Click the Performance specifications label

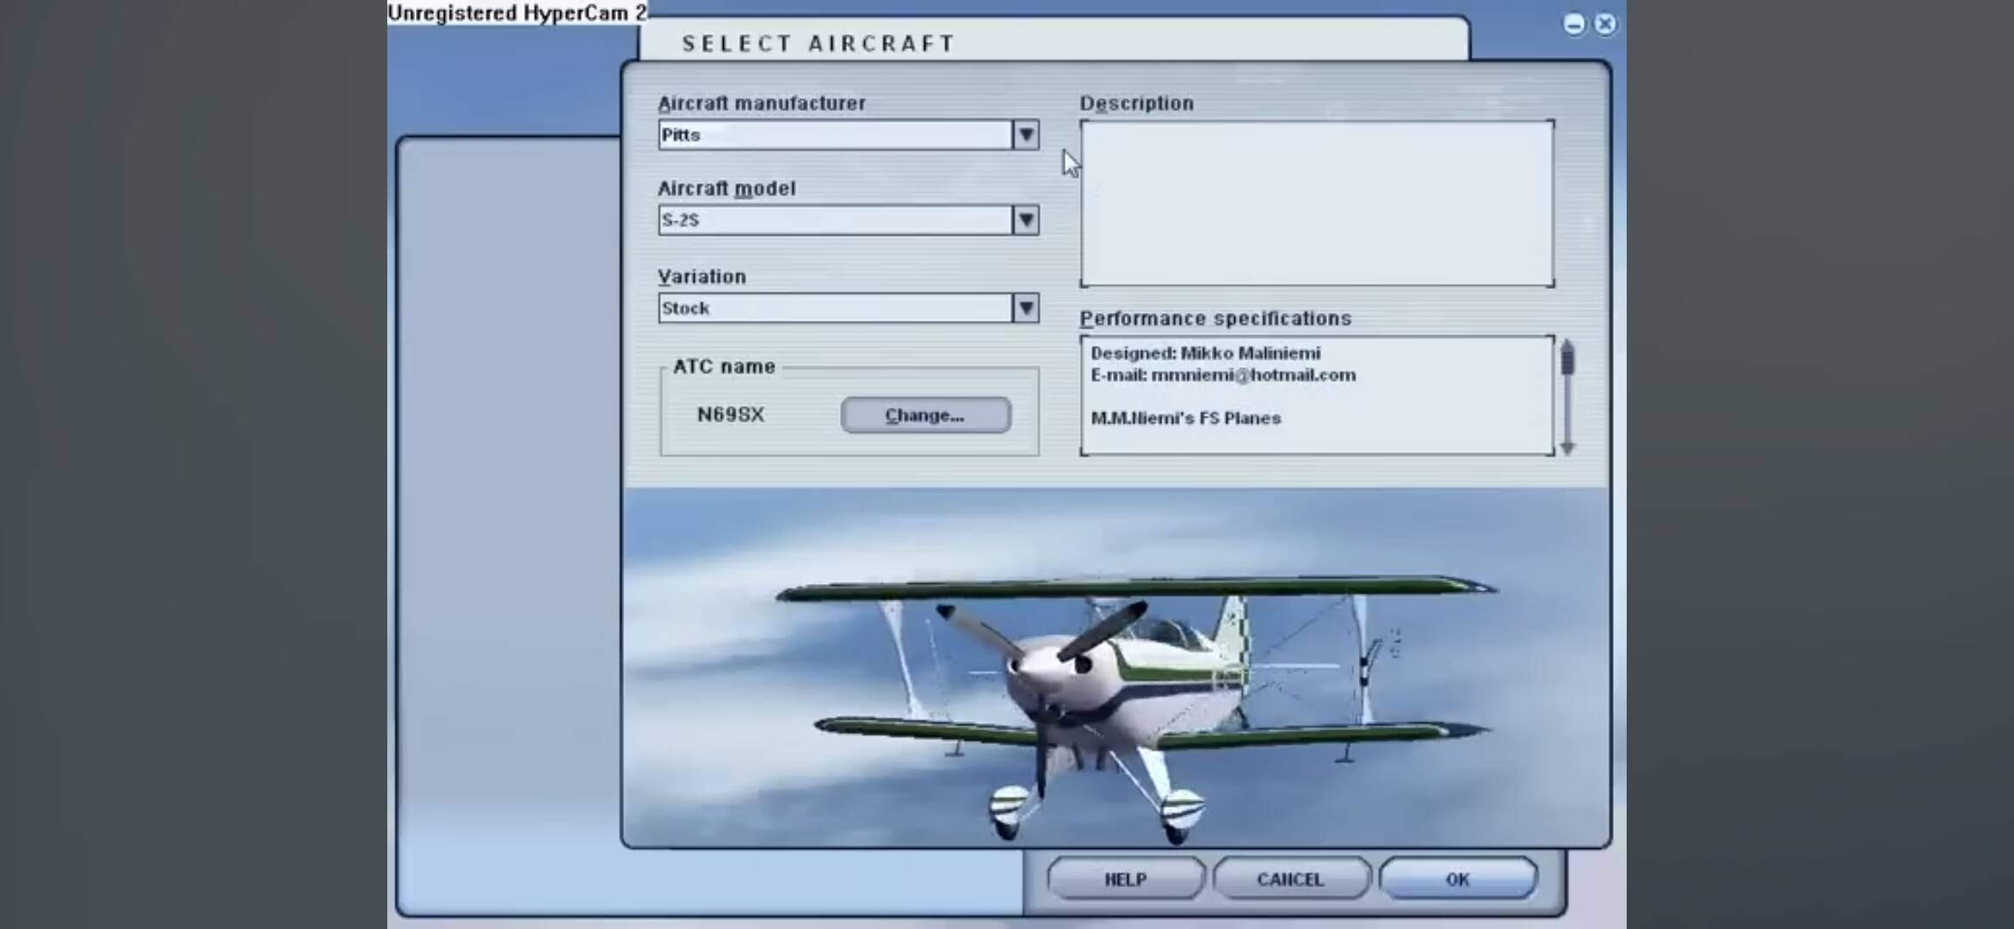pos(1215,318)
